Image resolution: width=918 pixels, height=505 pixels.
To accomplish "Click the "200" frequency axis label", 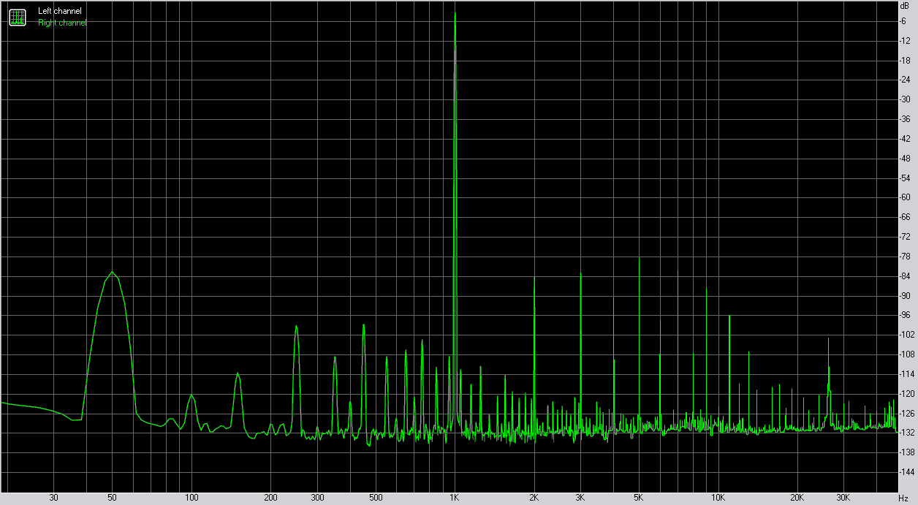I will click(x=270, y=498).
